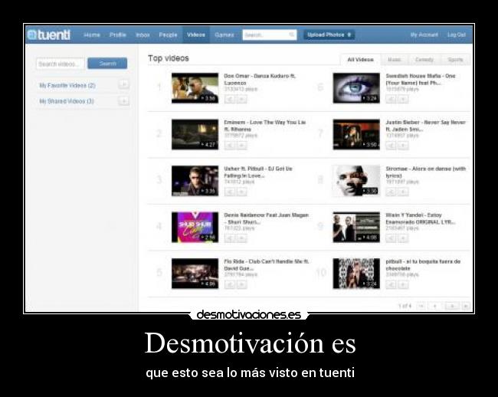Add Eminem Love The Way You Lie with plus
This screenshot has width=498, height=397.
(x=241, y=146)
